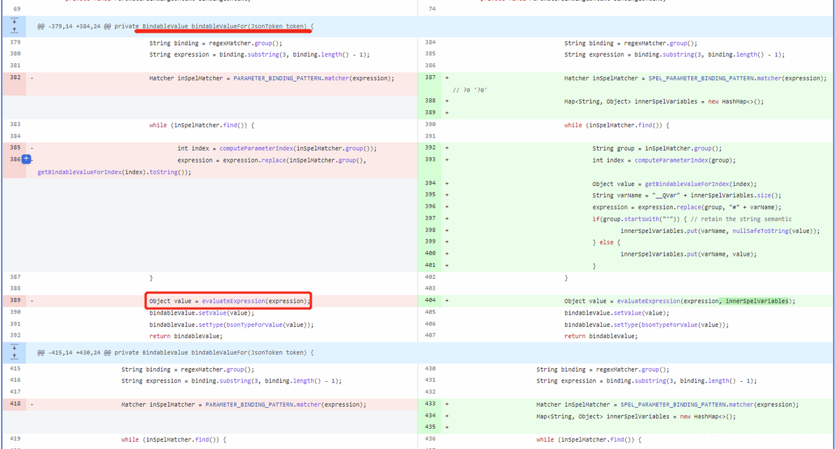Click the @@ -379,14 +384,24 hunk header text
The height and width of the screenshot is (449, 835).
(175, 27)
